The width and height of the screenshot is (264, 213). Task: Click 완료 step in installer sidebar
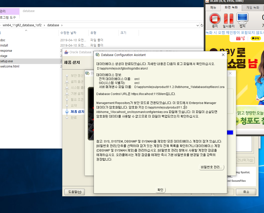point(74,117)
